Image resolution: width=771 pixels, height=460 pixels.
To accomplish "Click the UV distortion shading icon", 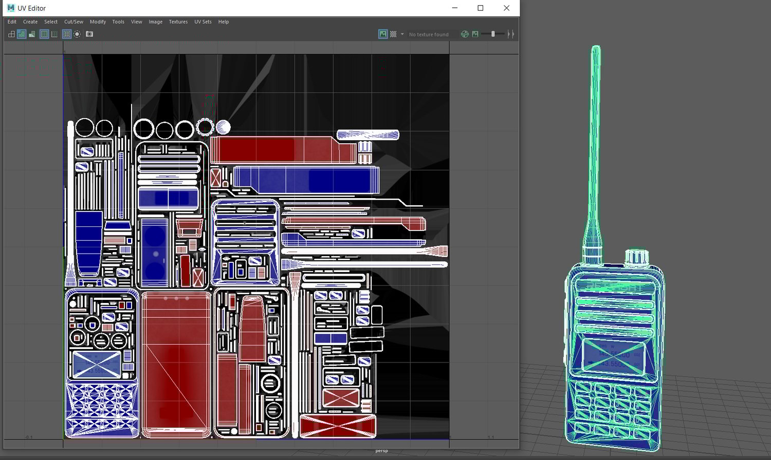I will [32, 34].
